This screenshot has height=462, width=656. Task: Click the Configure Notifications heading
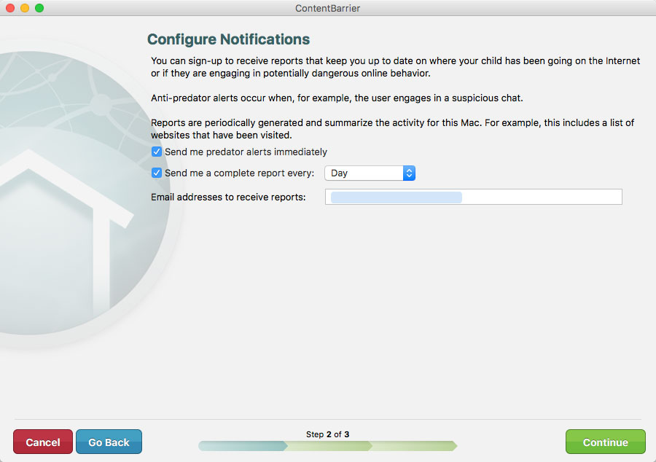pos(228,39)
